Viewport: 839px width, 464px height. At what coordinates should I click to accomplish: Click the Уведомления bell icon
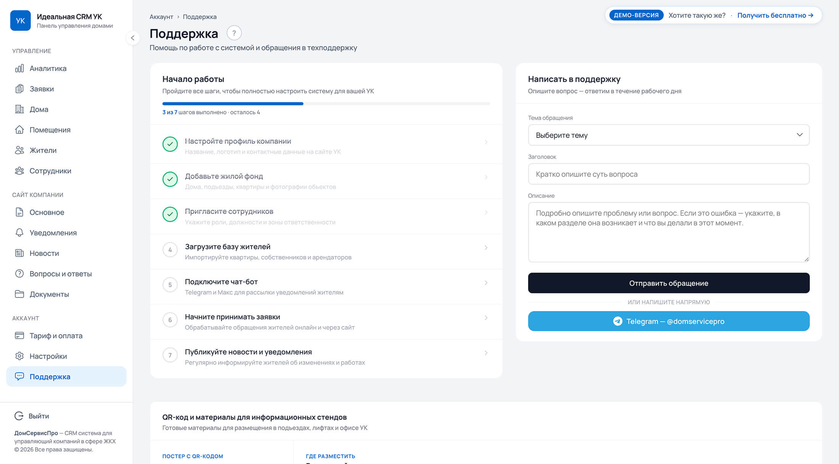click(x=19, y=233)
